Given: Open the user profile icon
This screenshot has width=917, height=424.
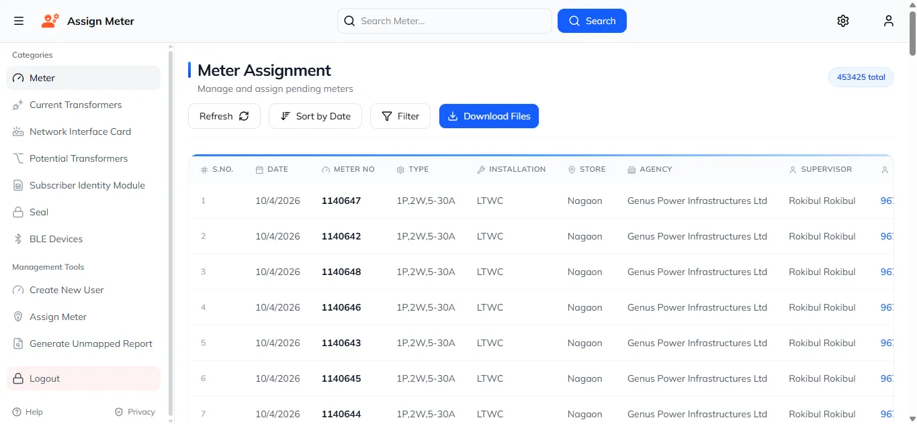Looking at the screenshot, I should 889,21.
